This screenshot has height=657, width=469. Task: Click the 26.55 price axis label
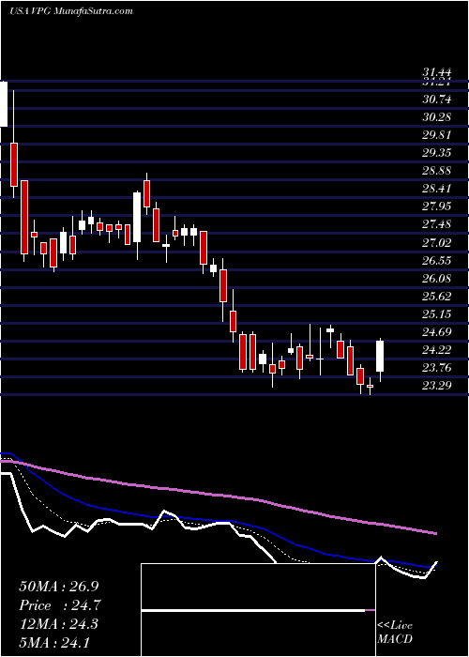[437, 261]
